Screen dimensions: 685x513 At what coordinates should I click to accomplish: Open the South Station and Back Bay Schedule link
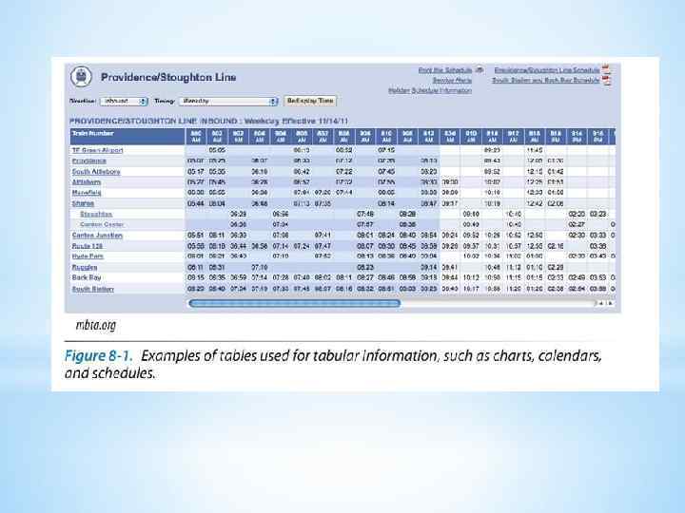point(546,81)
